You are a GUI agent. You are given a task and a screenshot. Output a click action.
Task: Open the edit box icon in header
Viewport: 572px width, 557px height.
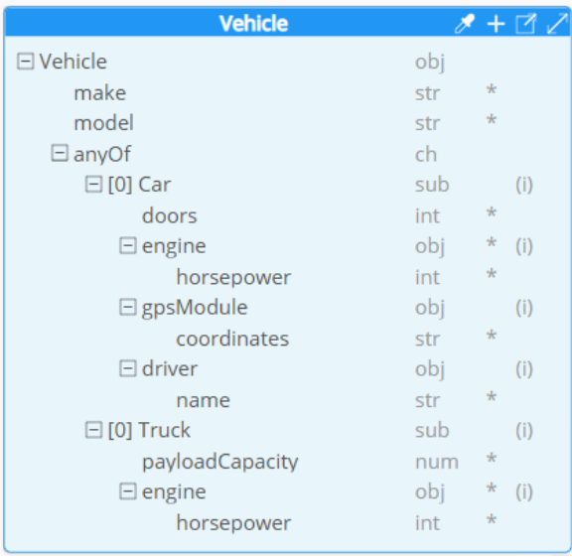[x=525, y=24]
